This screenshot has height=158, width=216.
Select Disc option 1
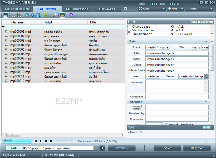tap(171, 4)
